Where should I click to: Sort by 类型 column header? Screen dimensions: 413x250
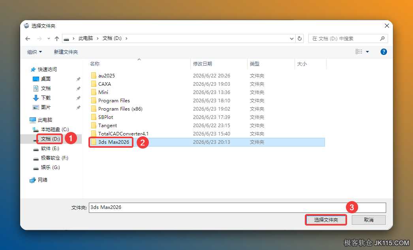(x=254, y=64)
